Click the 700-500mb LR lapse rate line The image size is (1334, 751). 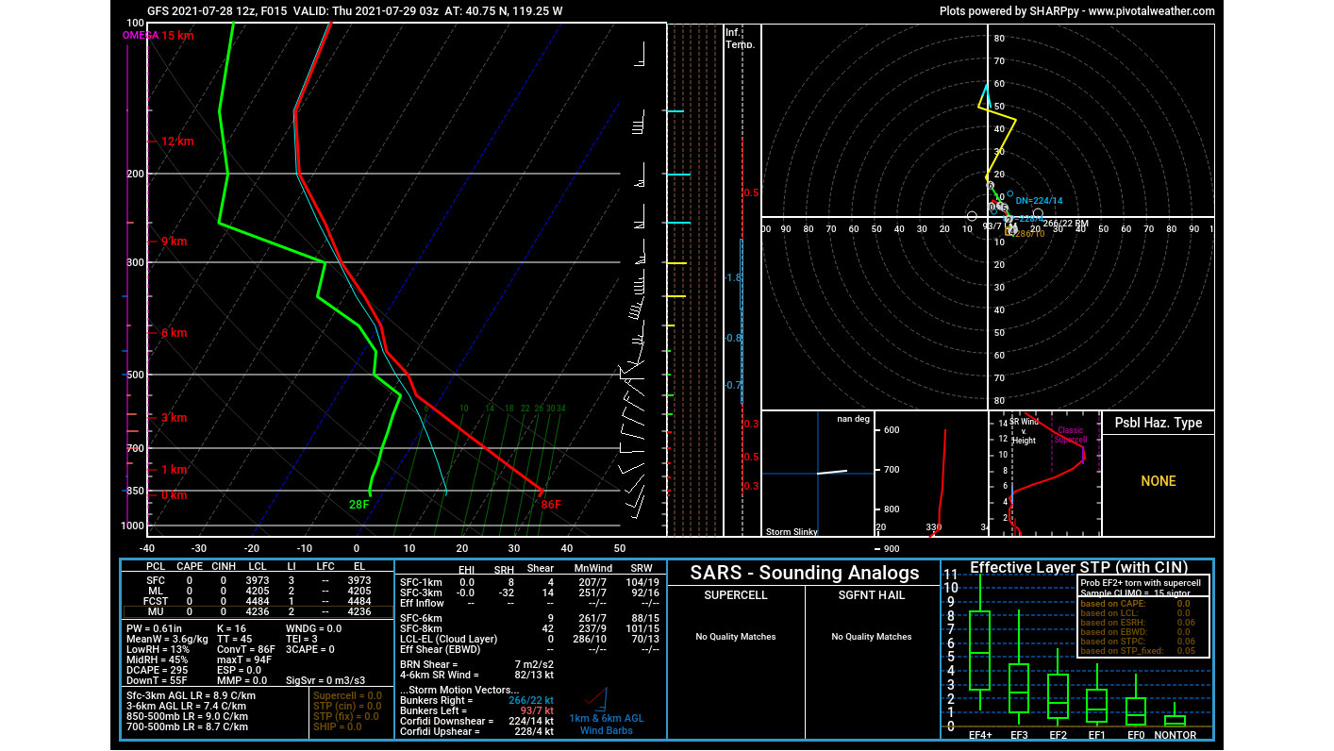(x=187, y=726)
